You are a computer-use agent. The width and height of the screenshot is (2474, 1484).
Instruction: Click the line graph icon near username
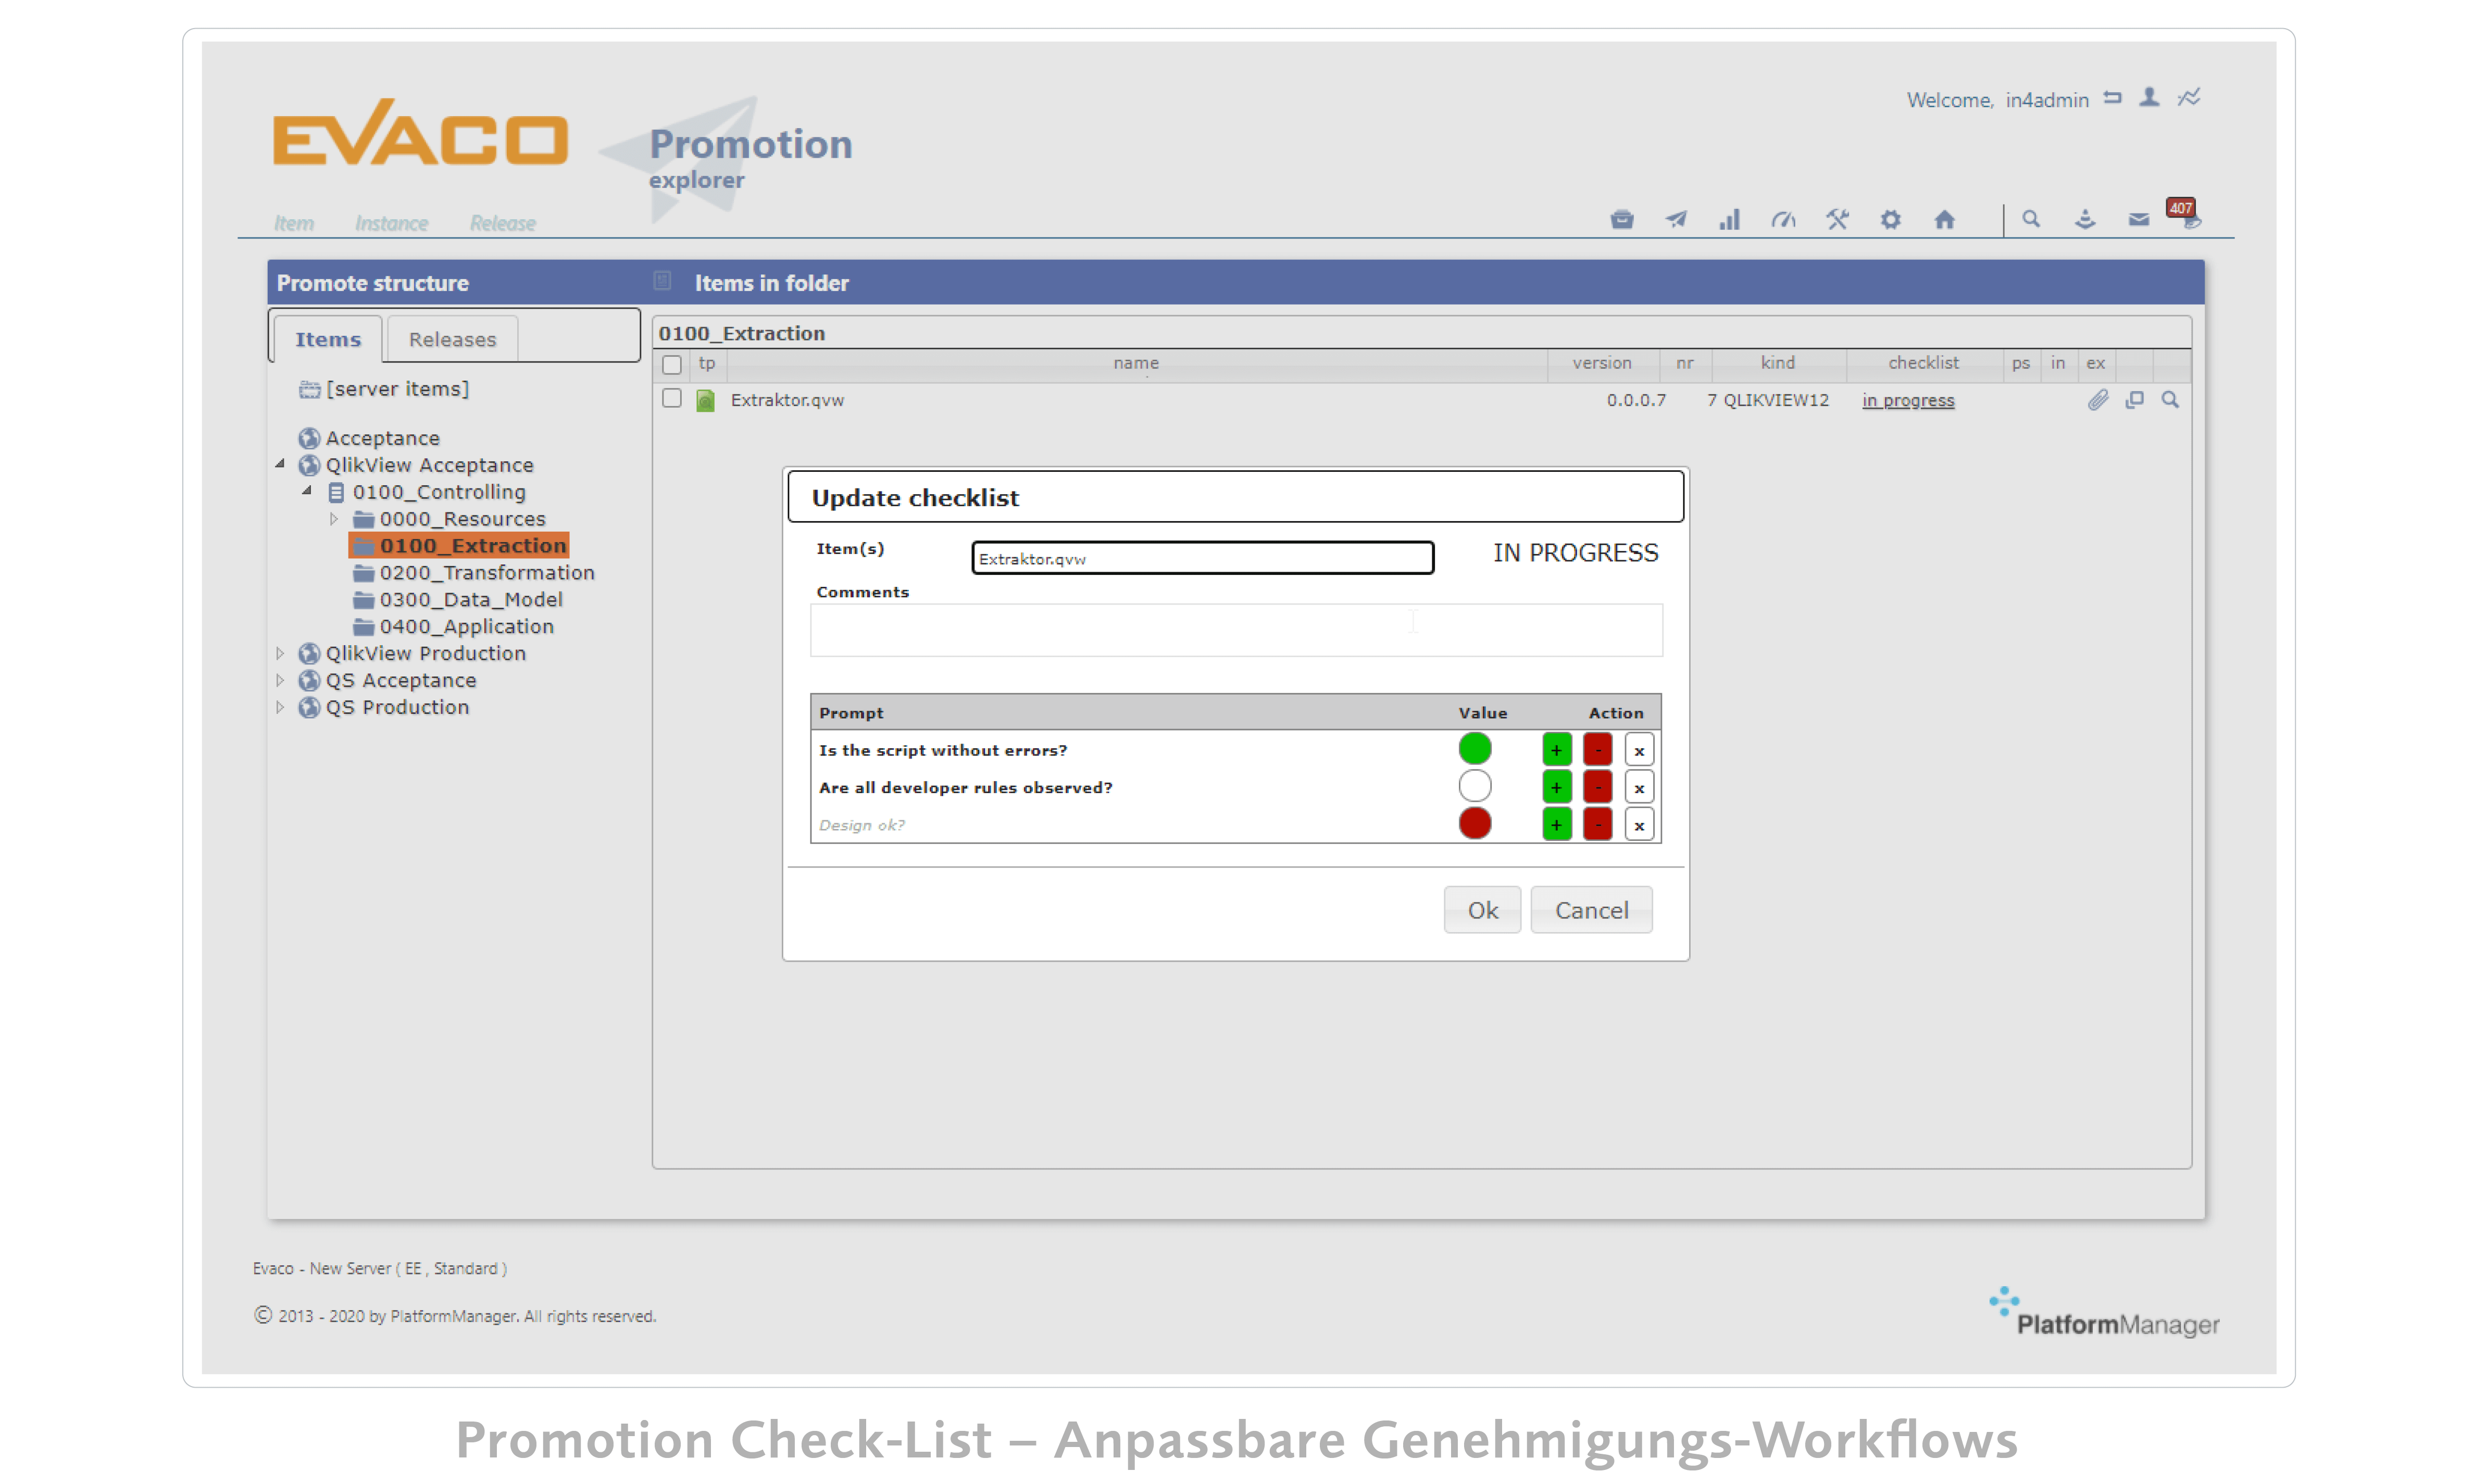tap(2189, 97)
